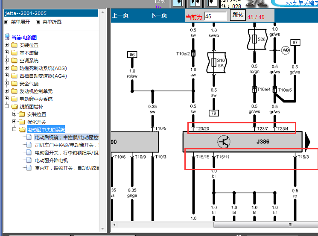
Task: Open 电动后视镜；中控锁/电动窗控 document
Action: (x=67, y=137)
